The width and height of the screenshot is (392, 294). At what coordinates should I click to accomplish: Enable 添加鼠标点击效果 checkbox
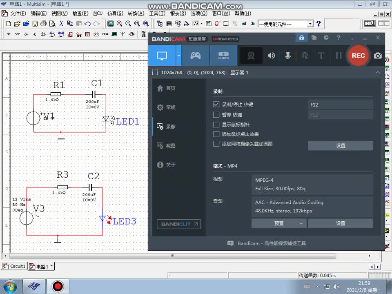click(x=216, y=134)
